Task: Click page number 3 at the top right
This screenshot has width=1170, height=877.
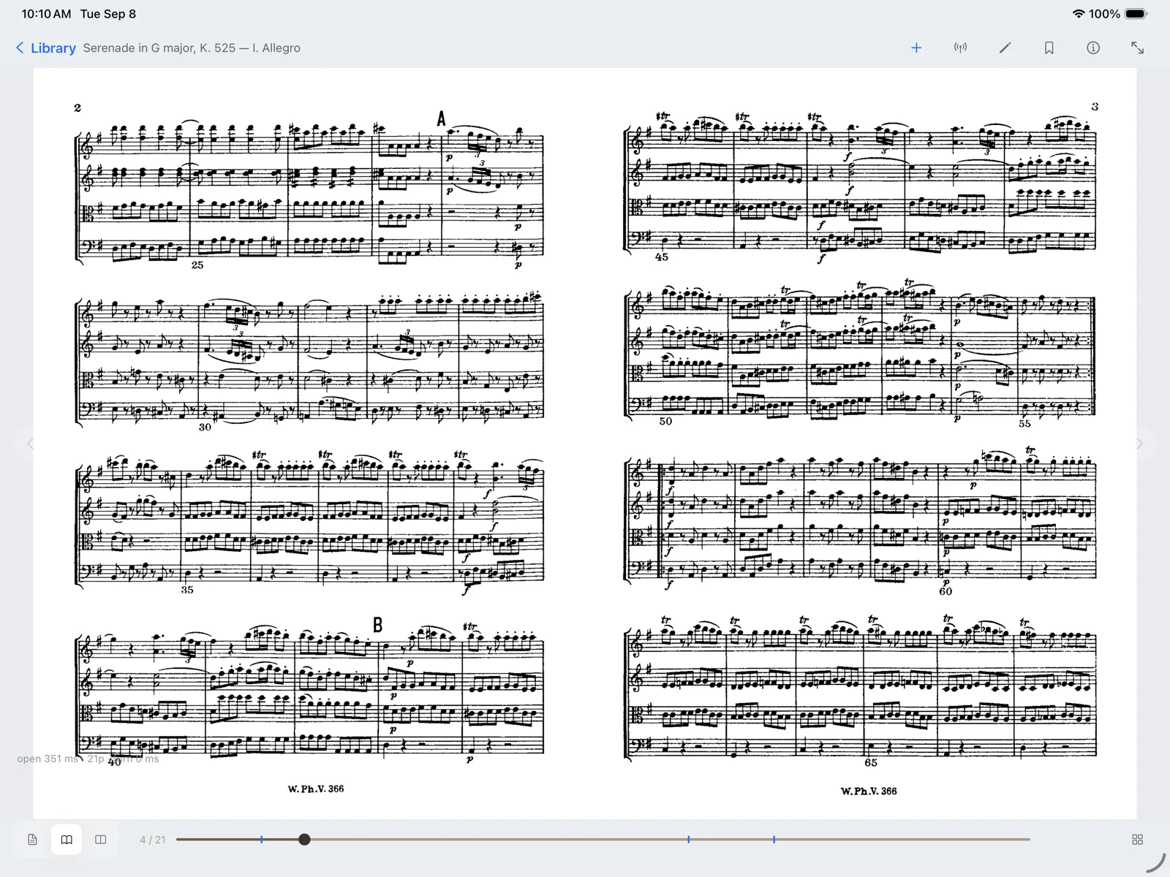Action: coord(1095,107)
